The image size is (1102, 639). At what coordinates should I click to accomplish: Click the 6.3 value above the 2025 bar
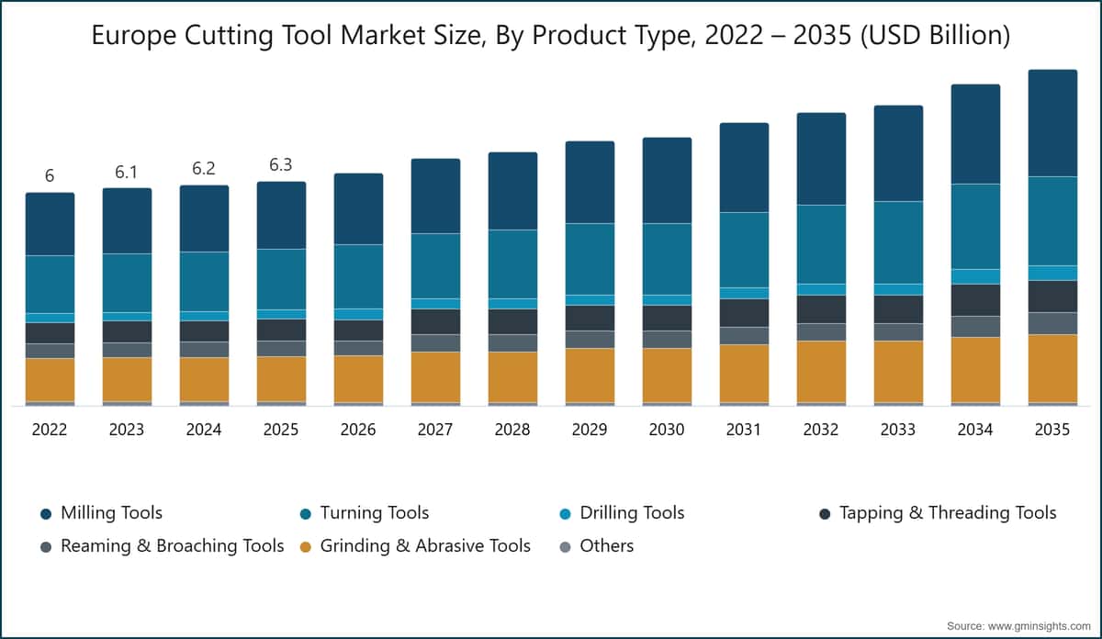[x=281, y=165]
